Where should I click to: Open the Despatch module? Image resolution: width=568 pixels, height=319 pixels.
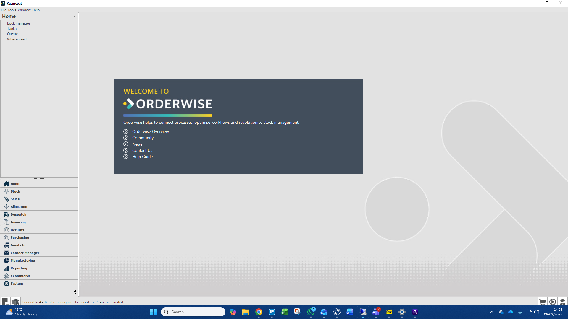18,214
